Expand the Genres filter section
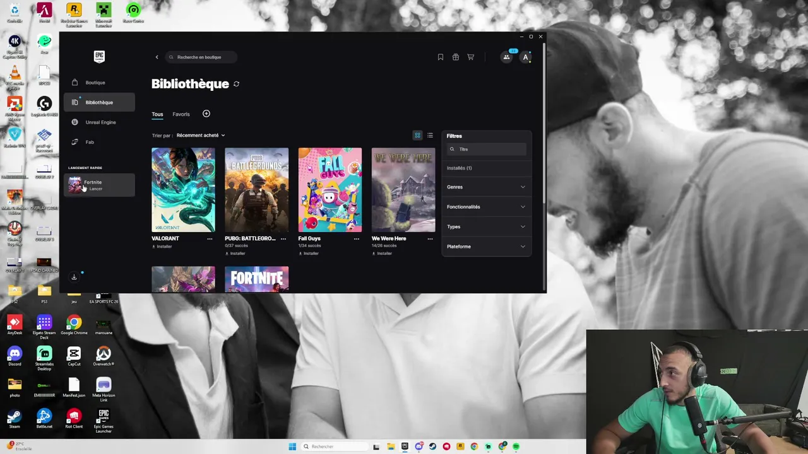Screen dimensions: 808x454 click(486, 187)
